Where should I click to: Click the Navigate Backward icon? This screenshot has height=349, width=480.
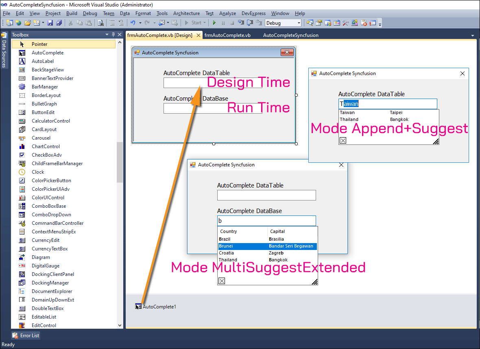(x=161, y=23)
